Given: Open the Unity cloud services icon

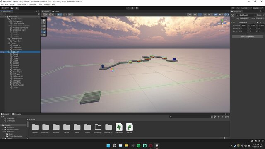Looking at the screenshot, I should point(12,8).
